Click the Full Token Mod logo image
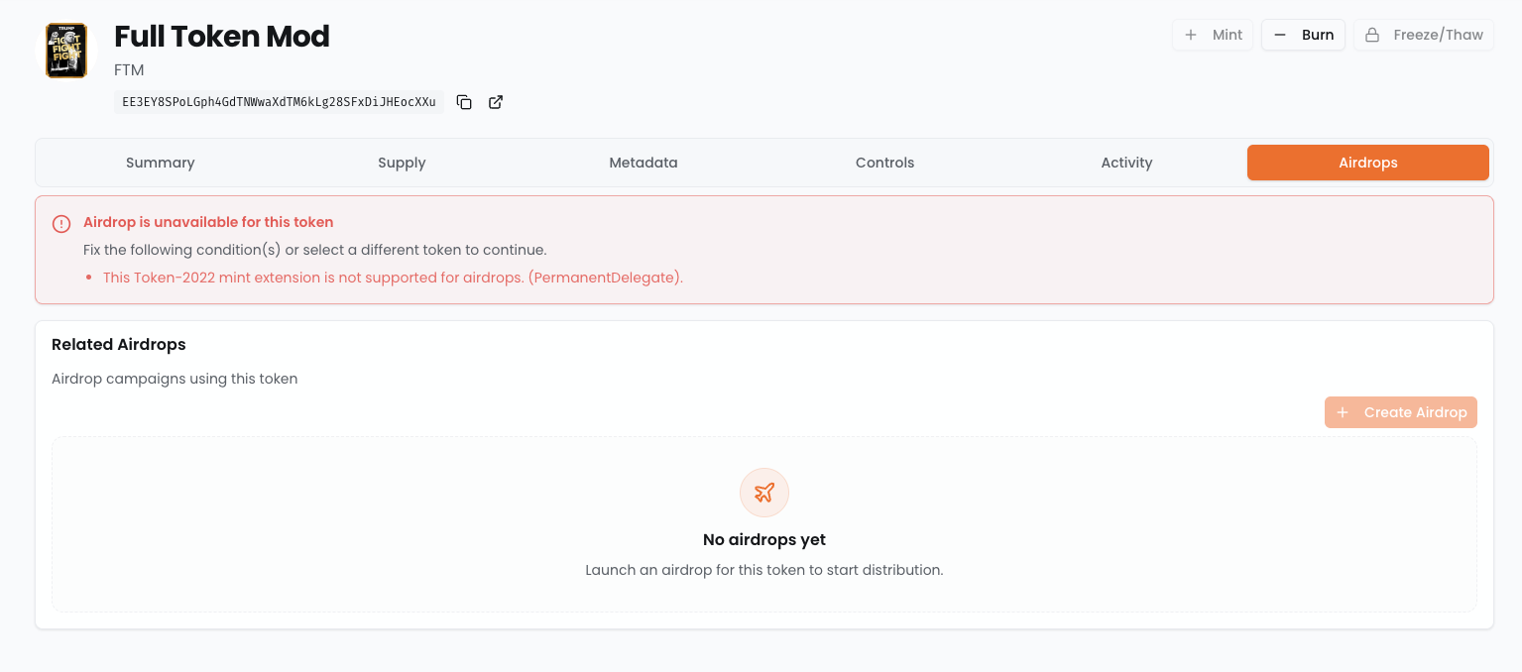Screen dimensions: 1522x672 [66, 51]
